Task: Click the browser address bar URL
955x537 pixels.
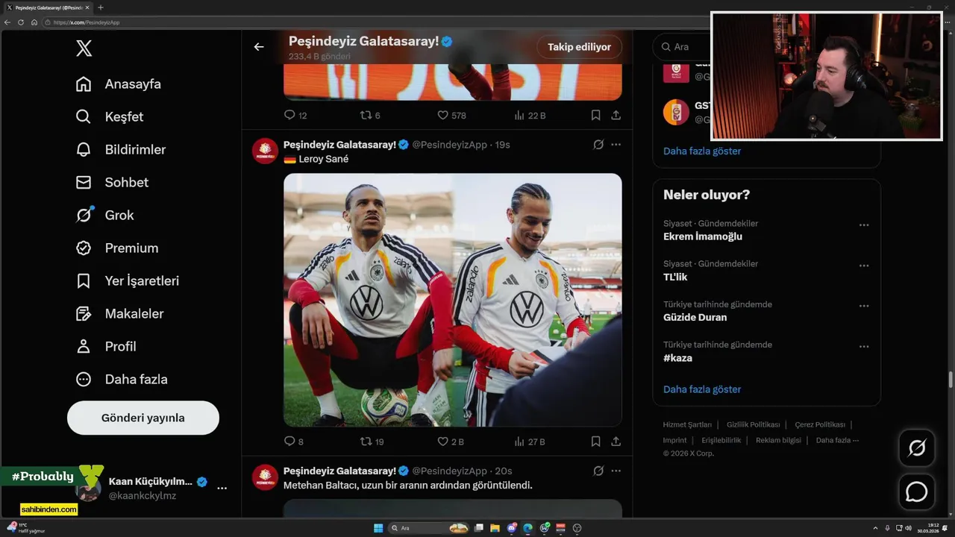Action: pos(86,22)
